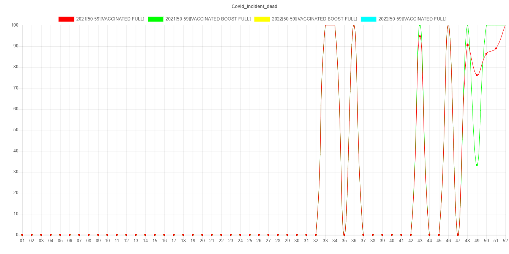Click the green line's low point at week 49
Image resolution: width=509 pixels, height=254 pixels.
(x=477, y=165)
